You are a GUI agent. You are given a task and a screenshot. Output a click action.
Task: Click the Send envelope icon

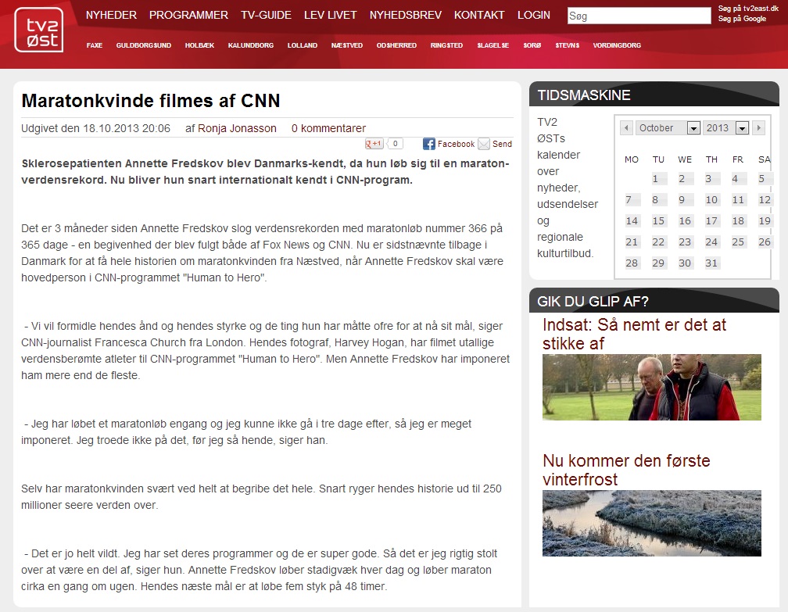click(483, 144)
